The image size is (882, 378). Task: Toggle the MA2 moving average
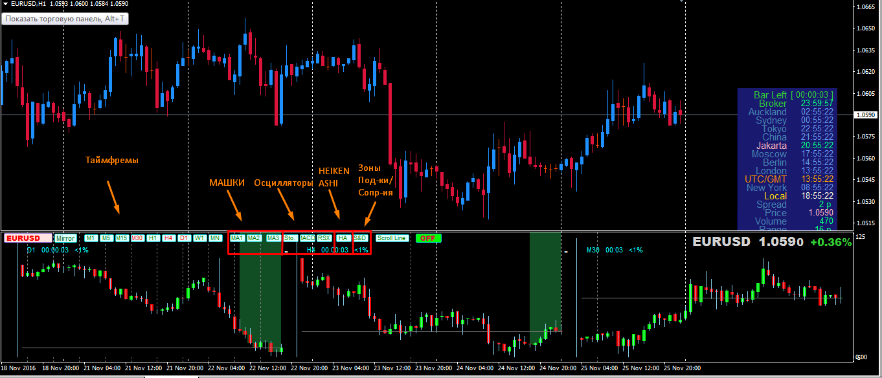pyautogui.click(x=254, y=238)
